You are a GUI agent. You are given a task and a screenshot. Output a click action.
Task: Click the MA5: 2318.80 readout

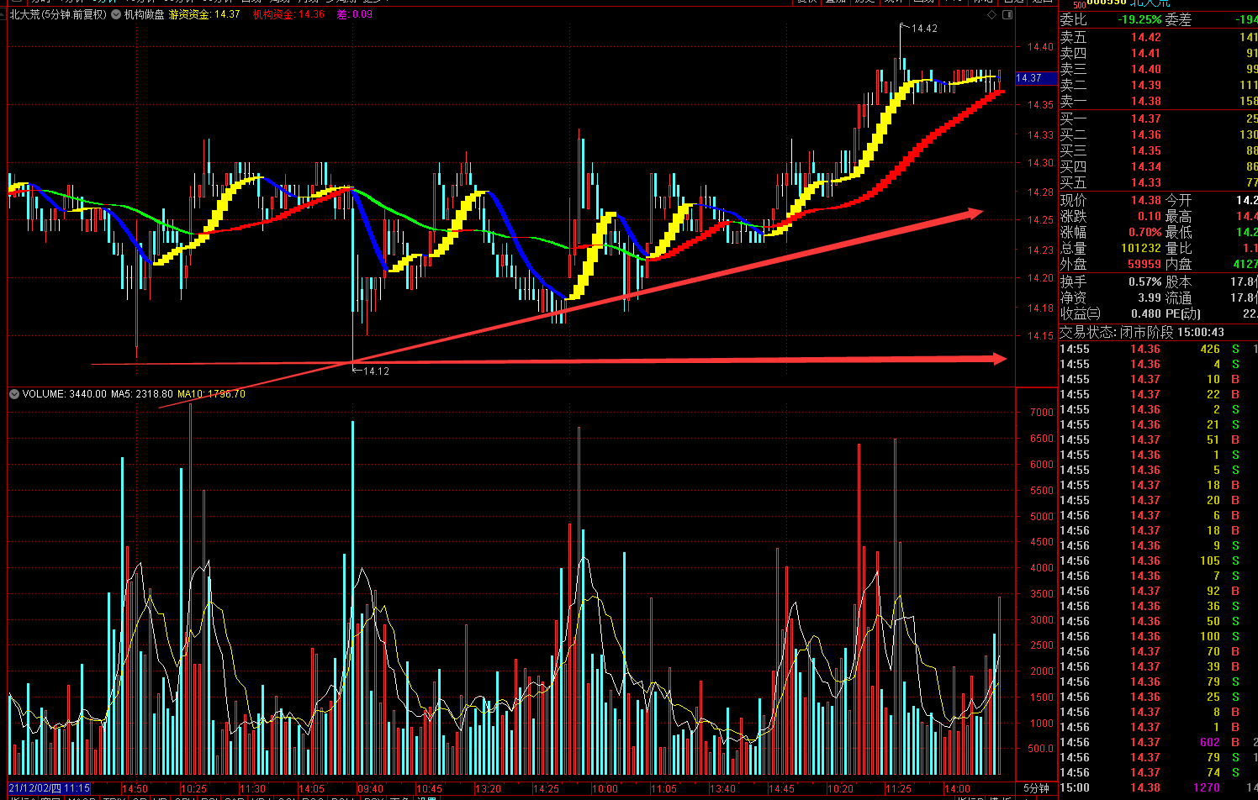pos(142,394)
